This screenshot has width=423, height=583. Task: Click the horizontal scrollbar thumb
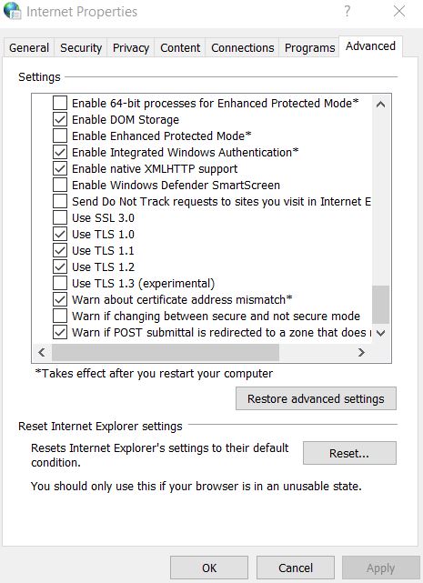coord(166,352)
